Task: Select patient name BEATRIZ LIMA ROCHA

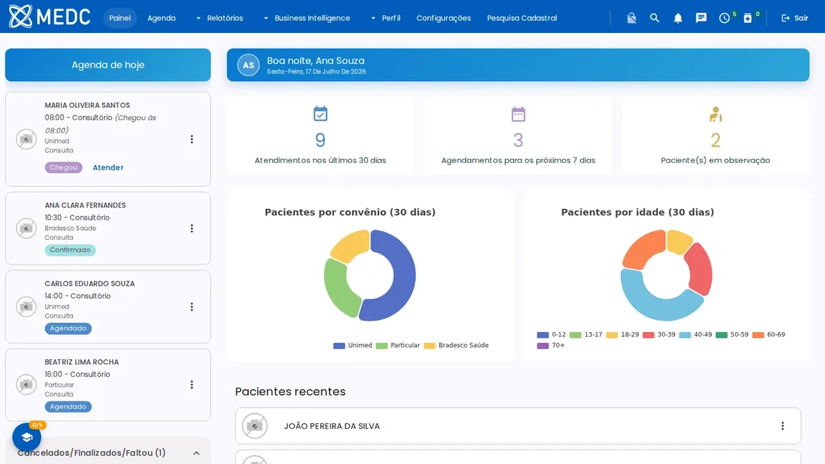Action: click(82, 362)
